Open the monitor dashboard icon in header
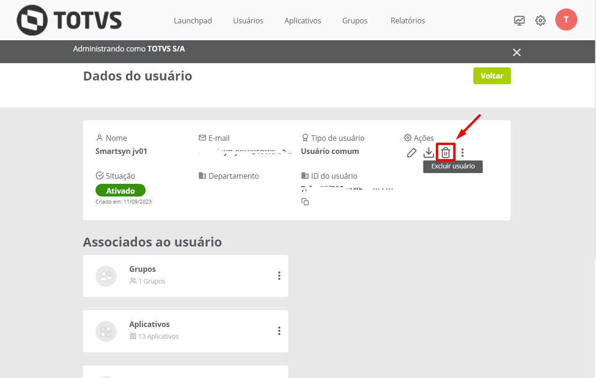This screenshot has height=378, width=596. pyautogui.click(x=519, y=21)
